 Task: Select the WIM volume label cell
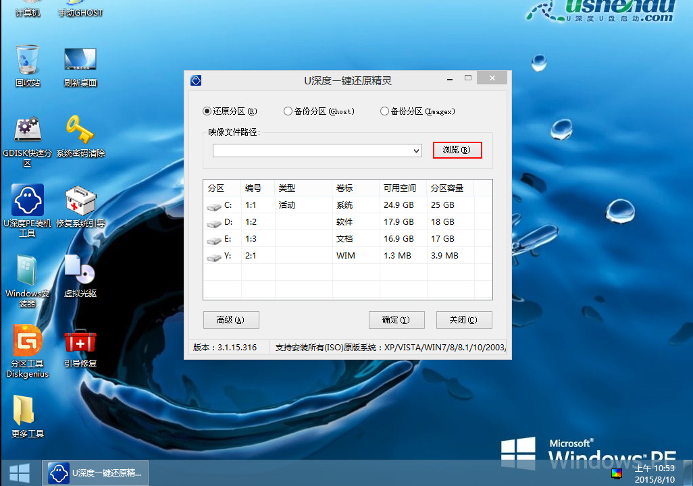tap(346, 256)
